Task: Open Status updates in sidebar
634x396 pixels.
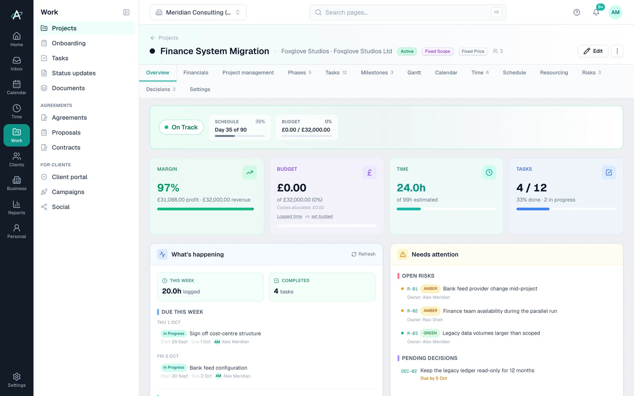Action: [x=86, y=73]
